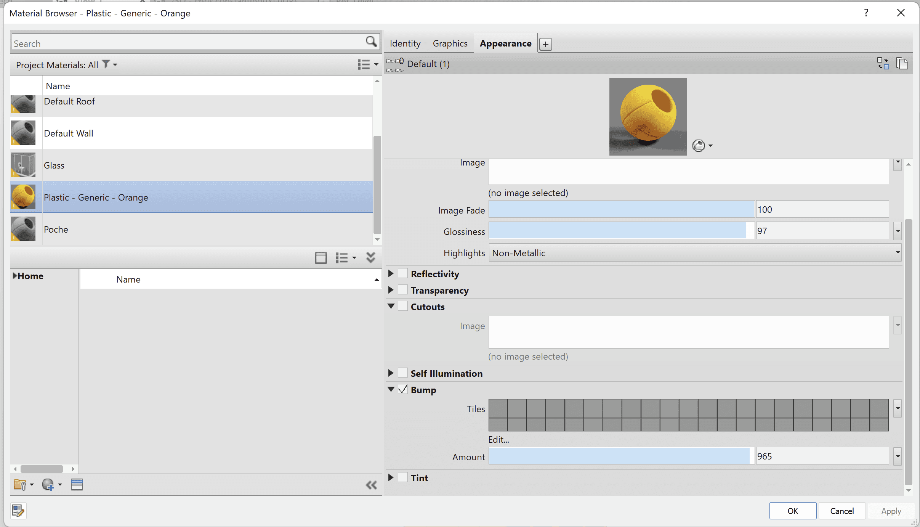
Task: Expand the Transparency section arrow
Action: click(x=391, y=290)
